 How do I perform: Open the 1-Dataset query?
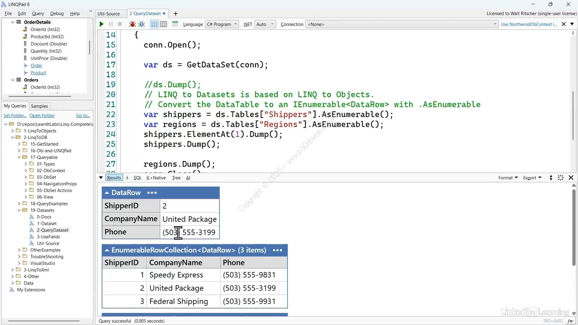click(x=47, y=223)
